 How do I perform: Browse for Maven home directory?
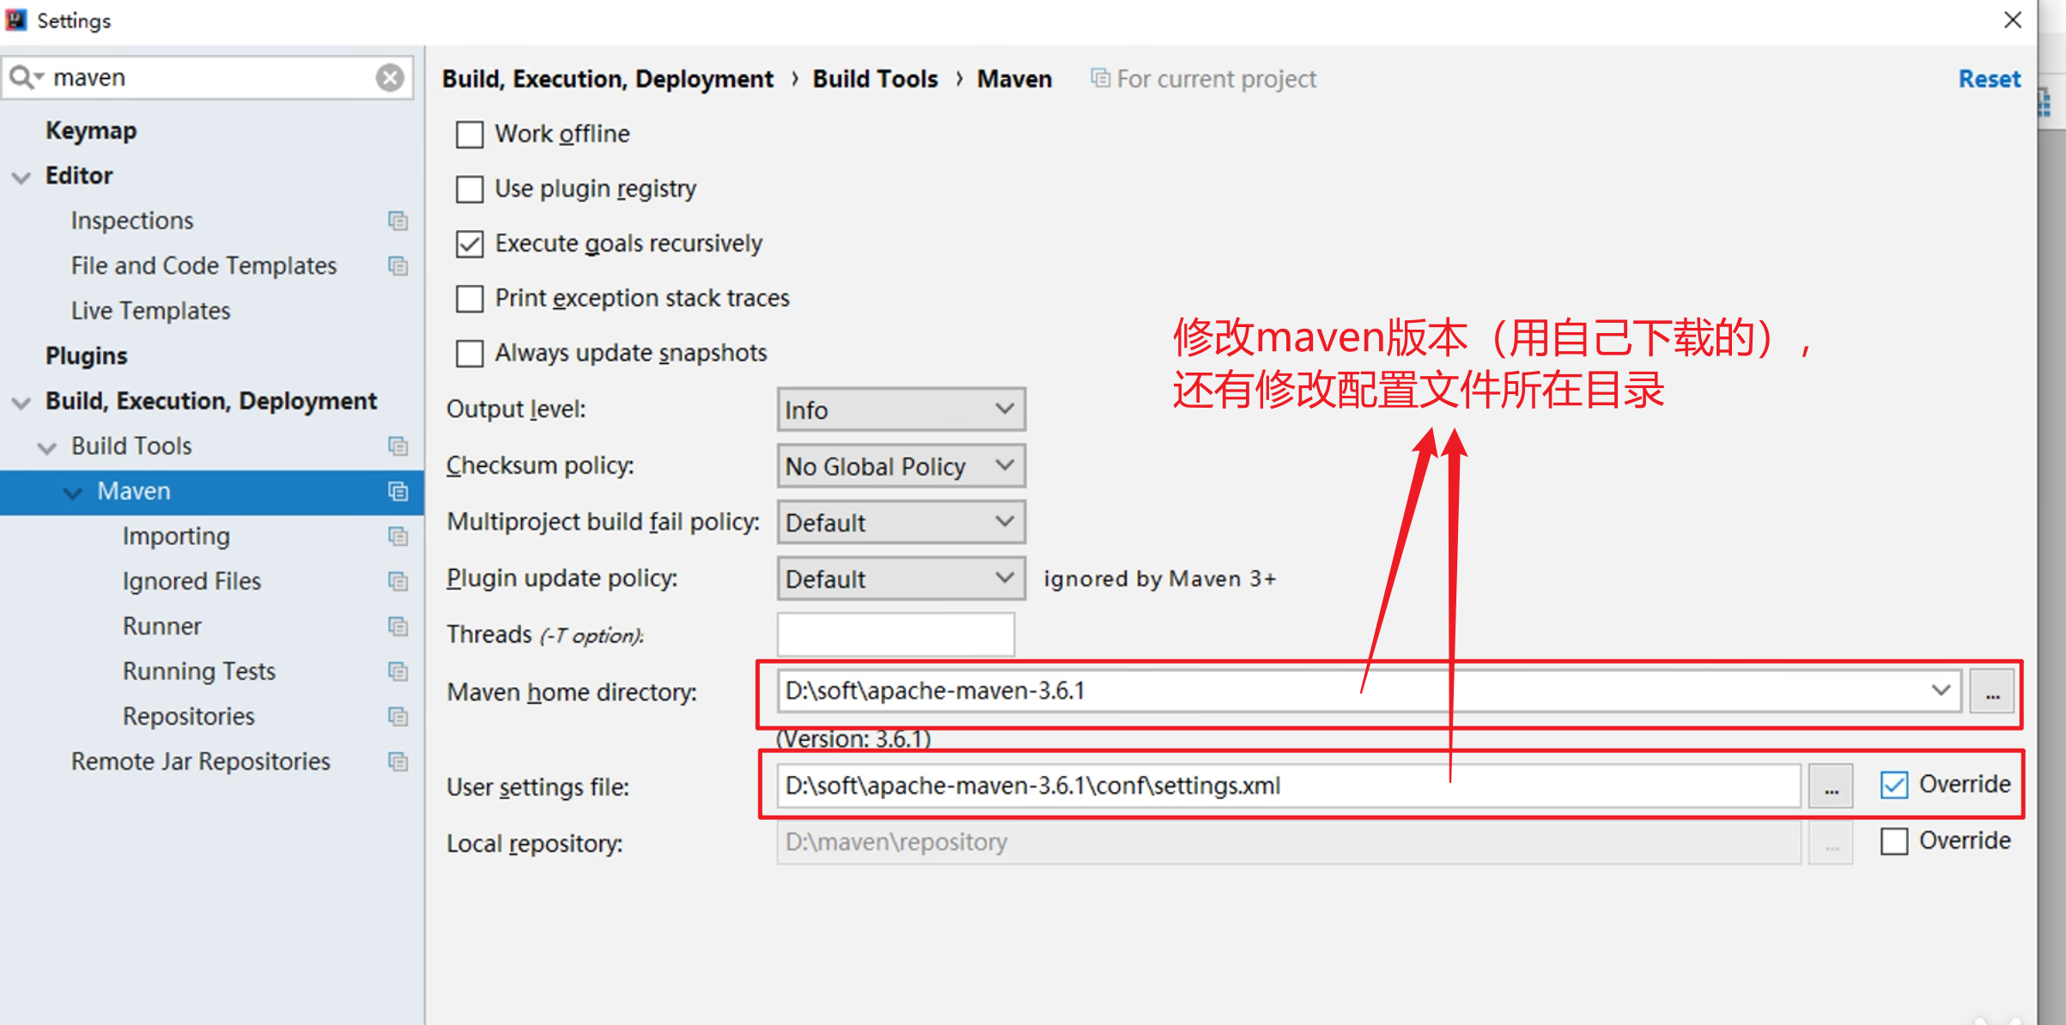(x=1992, y=692)
